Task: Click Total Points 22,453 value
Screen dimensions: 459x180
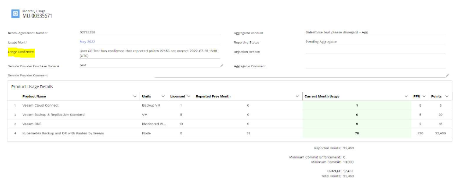Action: tap(348, 176)
